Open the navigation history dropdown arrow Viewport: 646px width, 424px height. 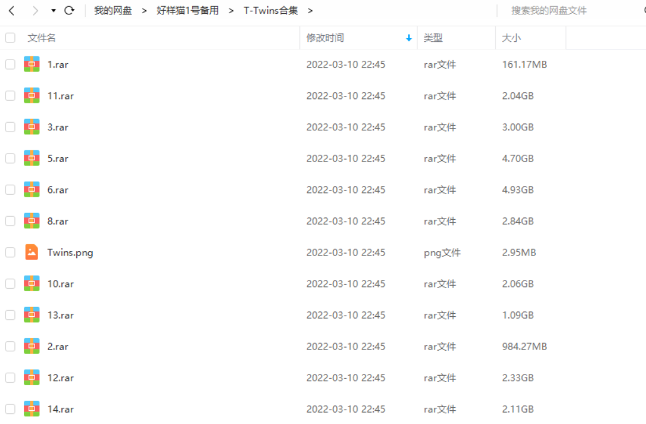pos(53,11)
